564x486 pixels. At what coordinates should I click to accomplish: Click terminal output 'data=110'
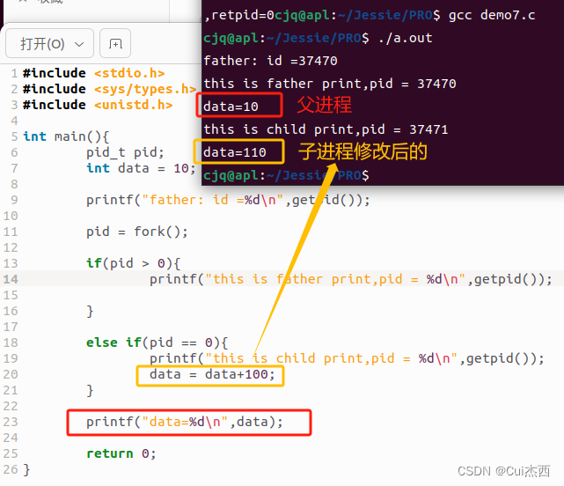pyautogui.click(x=235, y=152)
